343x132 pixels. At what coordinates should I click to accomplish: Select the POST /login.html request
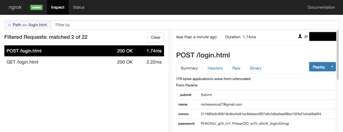tap(84, 51)
